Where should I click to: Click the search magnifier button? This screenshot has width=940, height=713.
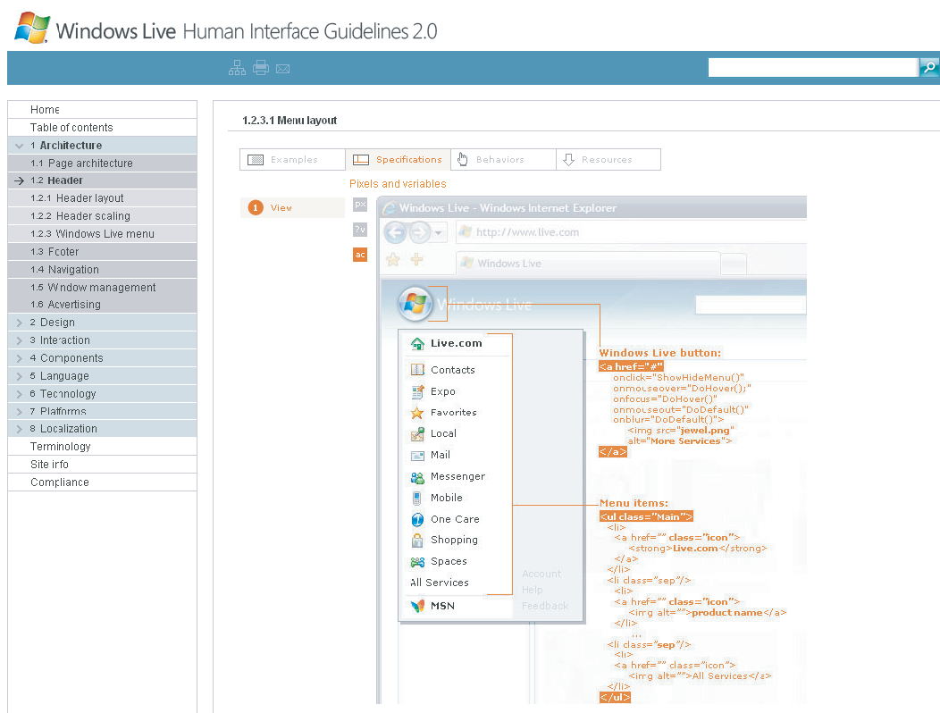pos(928,68)
